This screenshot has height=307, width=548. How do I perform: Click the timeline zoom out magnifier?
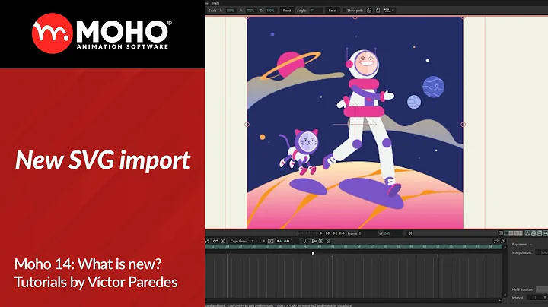click(x=496, y=241)
